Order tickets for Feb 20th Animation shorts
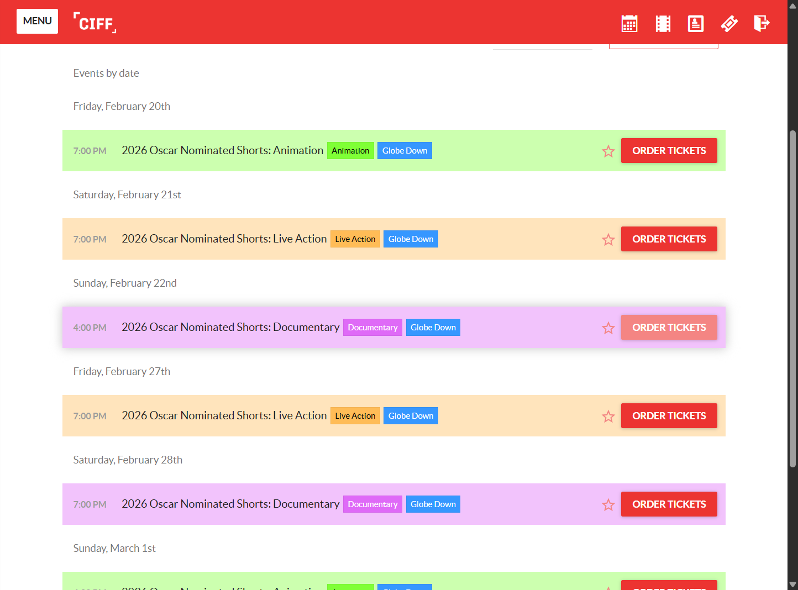798x590 pixels. pyautogui.click(x=669, y=150)
